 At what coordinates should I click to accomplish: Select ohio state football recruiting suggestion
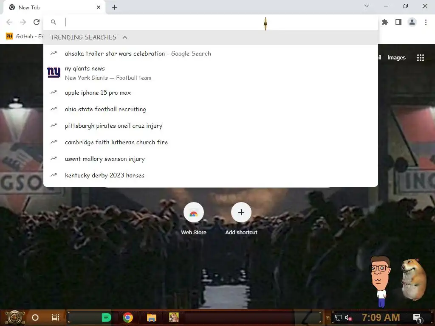211,109
